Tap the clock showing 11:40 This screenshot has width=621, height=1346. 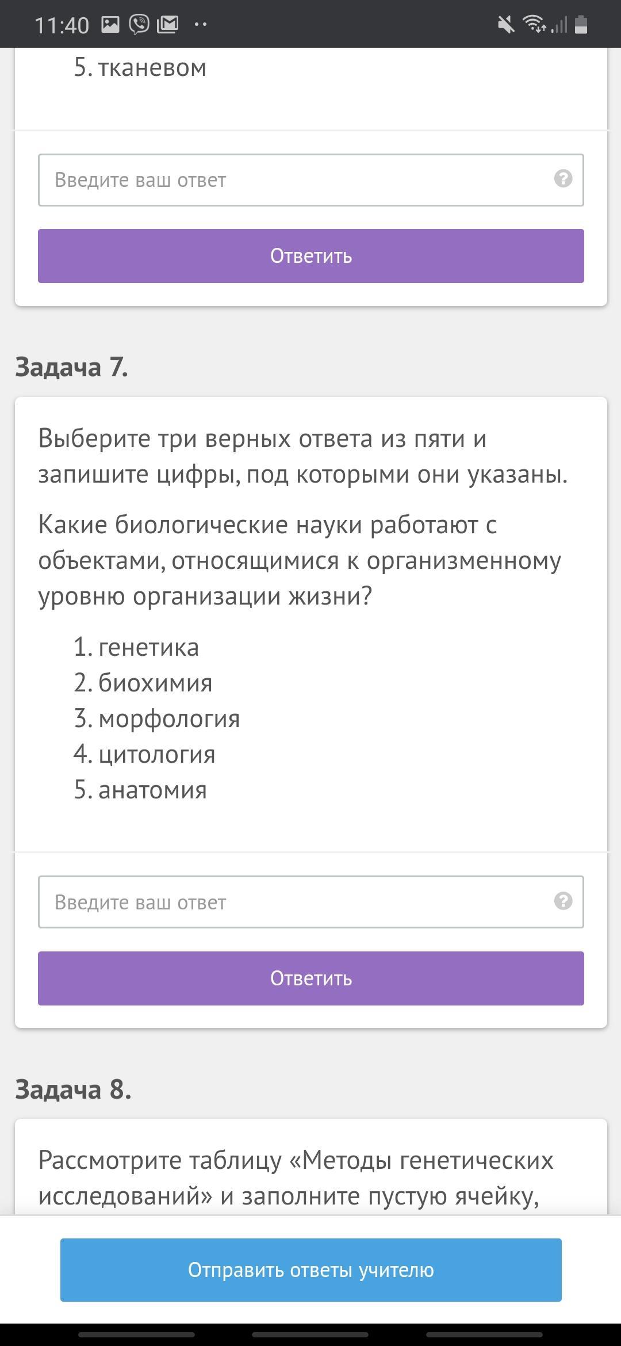[62, 25]
